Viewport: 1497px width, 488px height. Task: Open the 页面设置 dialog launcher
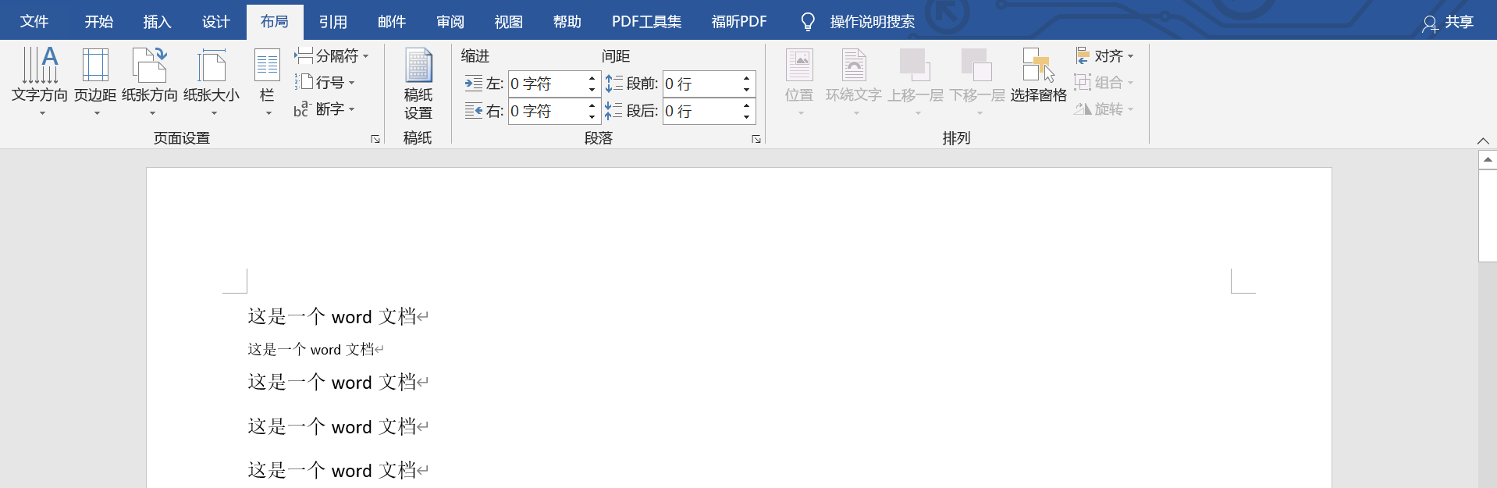pos(375,139)
